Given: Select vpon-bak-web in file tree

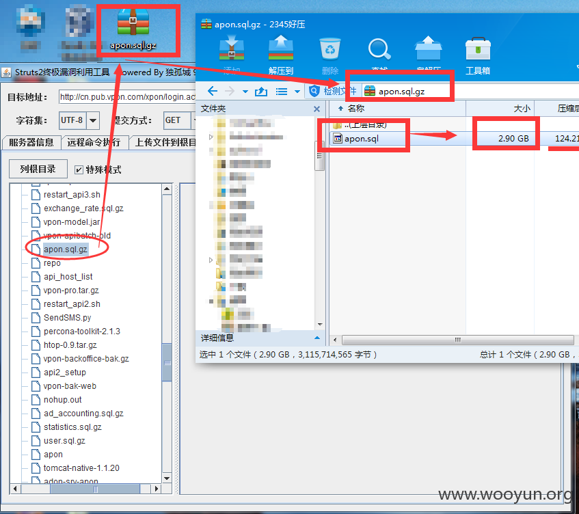Looking at the screenshot, I should [70, 386].
